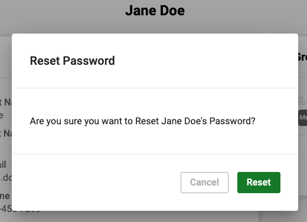The width and height of the screenshot is (307, 222).
Task: Click the First Name label at left edge
Action: click(x=6, y=102)
